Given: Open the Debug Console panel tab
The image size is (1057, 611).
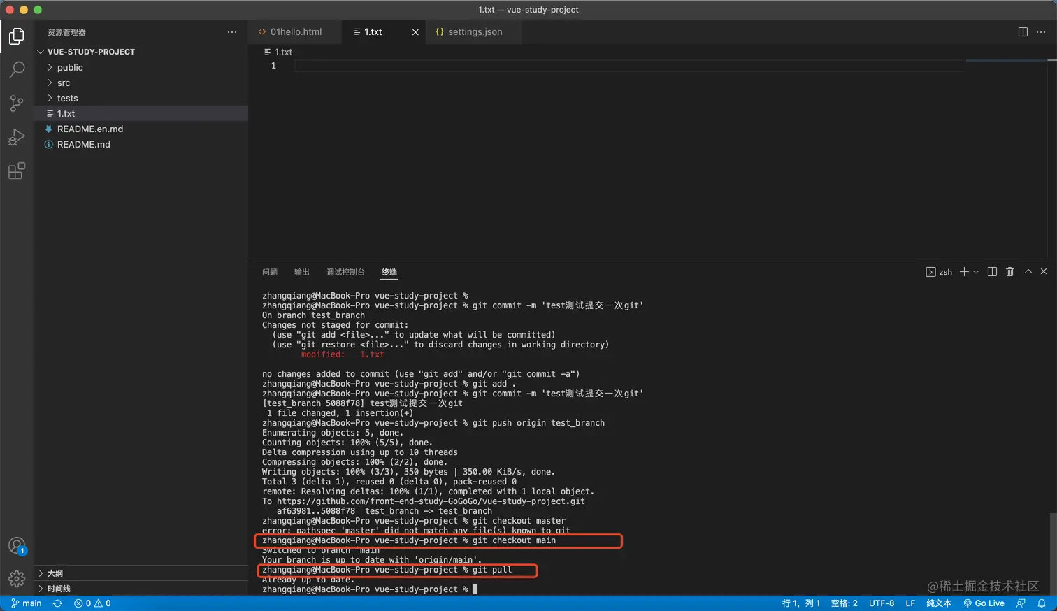Looking at the screenshot, I should [x=345, y=272].
